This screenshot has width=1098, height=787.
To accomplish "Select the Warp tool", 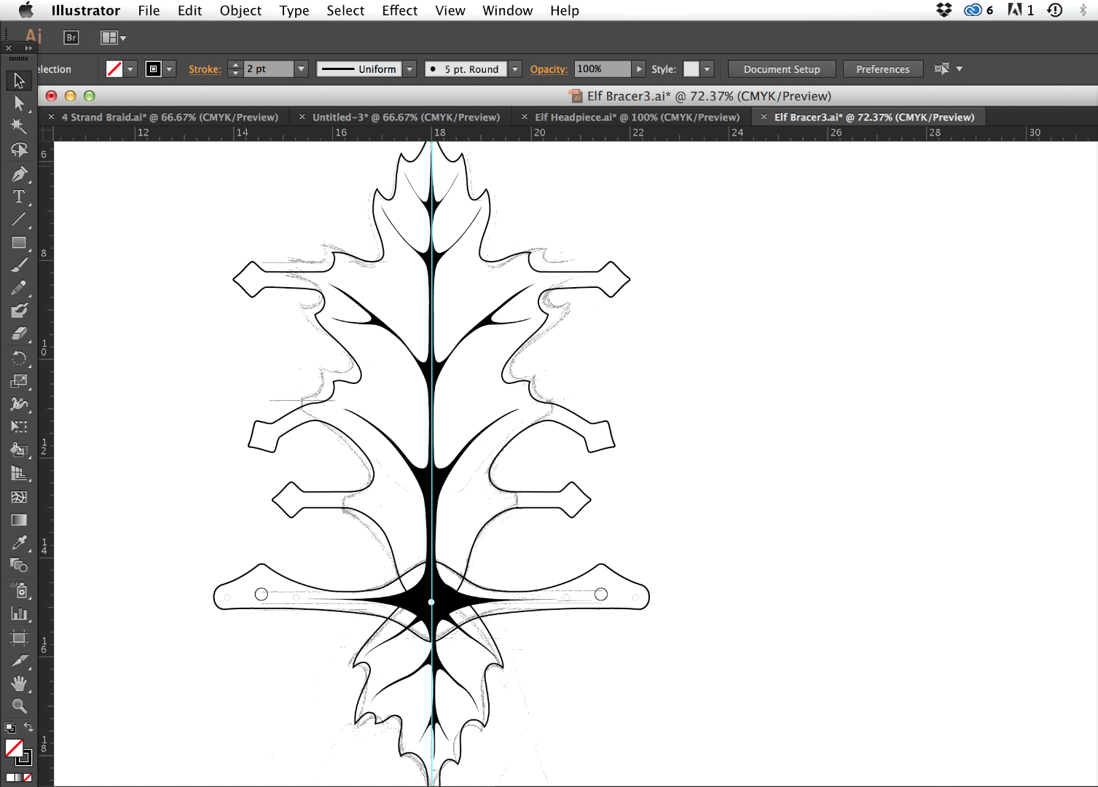I will point(19,404).
